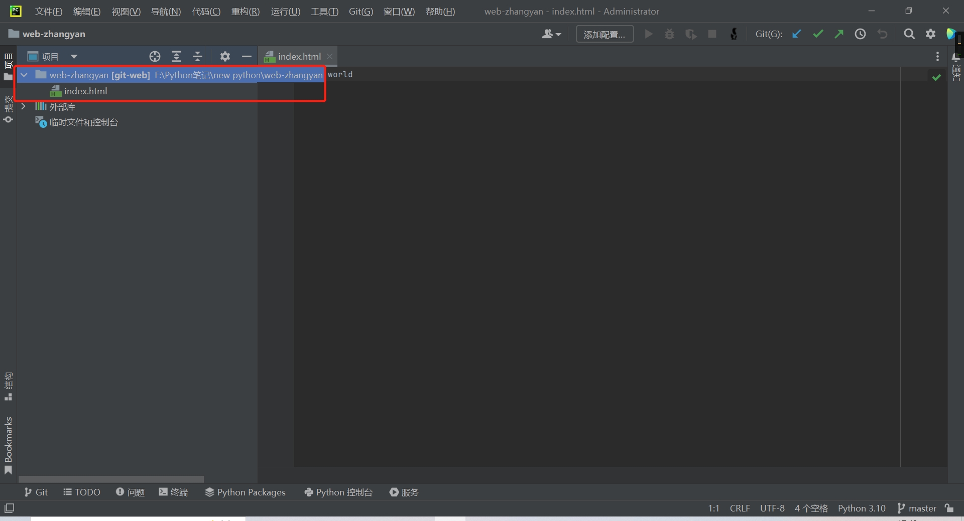Click the collapse all icon in project panel
Screen dimensions: 964x521
click(x=197, y=57)
